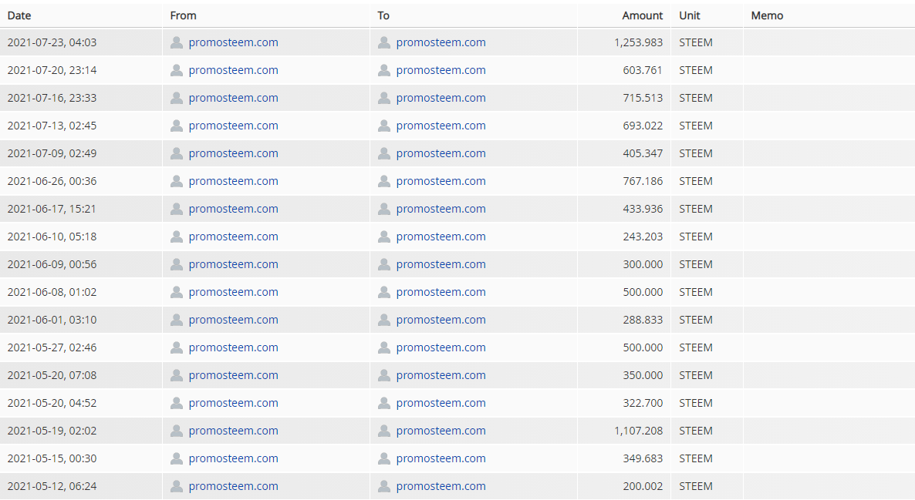Select the date 2021-06-08, 01:02

pos(52,292)
